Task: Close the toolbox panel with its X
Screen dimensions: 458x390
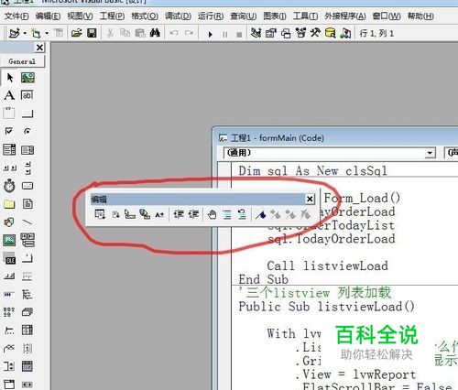Action: (x=40, y=48)
